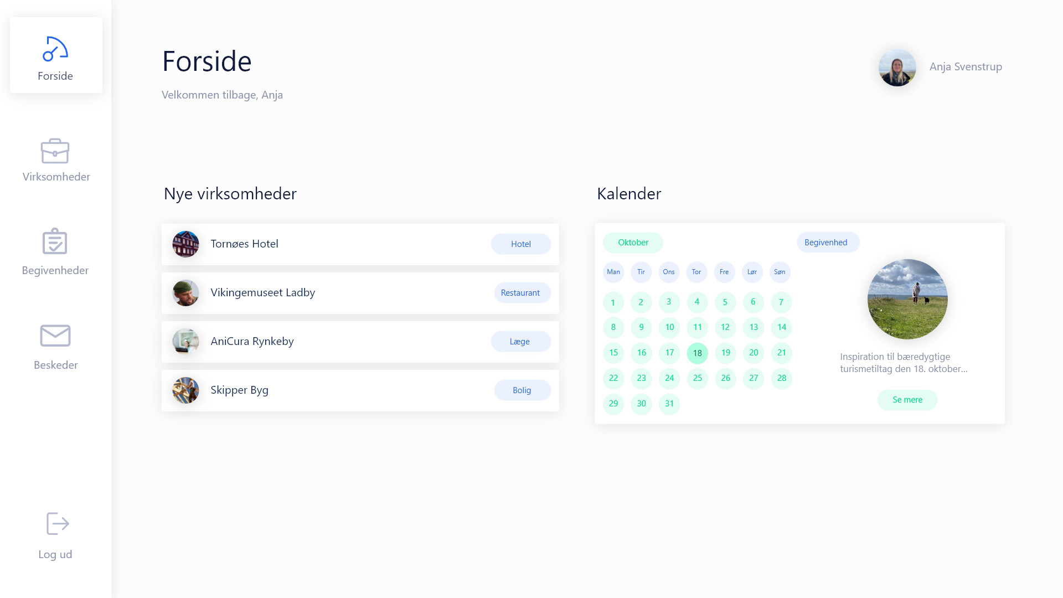Click Anja Svenstrup's profile avatar
Screen dimensions: 1063x598
(x=897, y=67)
